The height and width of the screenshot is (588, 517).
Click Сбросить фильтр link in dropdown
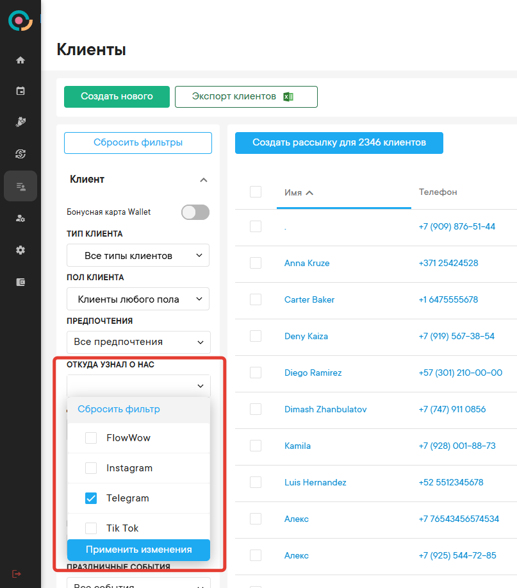point(119,409)
